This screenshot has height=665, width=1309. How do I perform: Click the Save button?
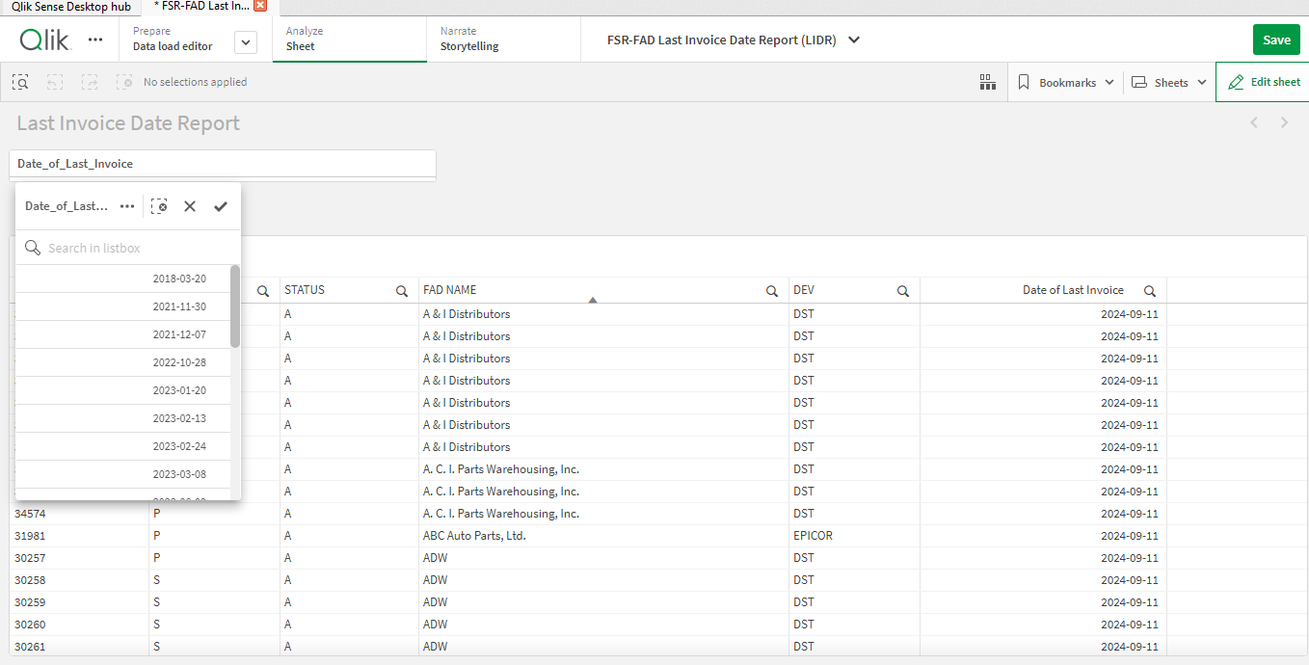[x=1276, y=40]
